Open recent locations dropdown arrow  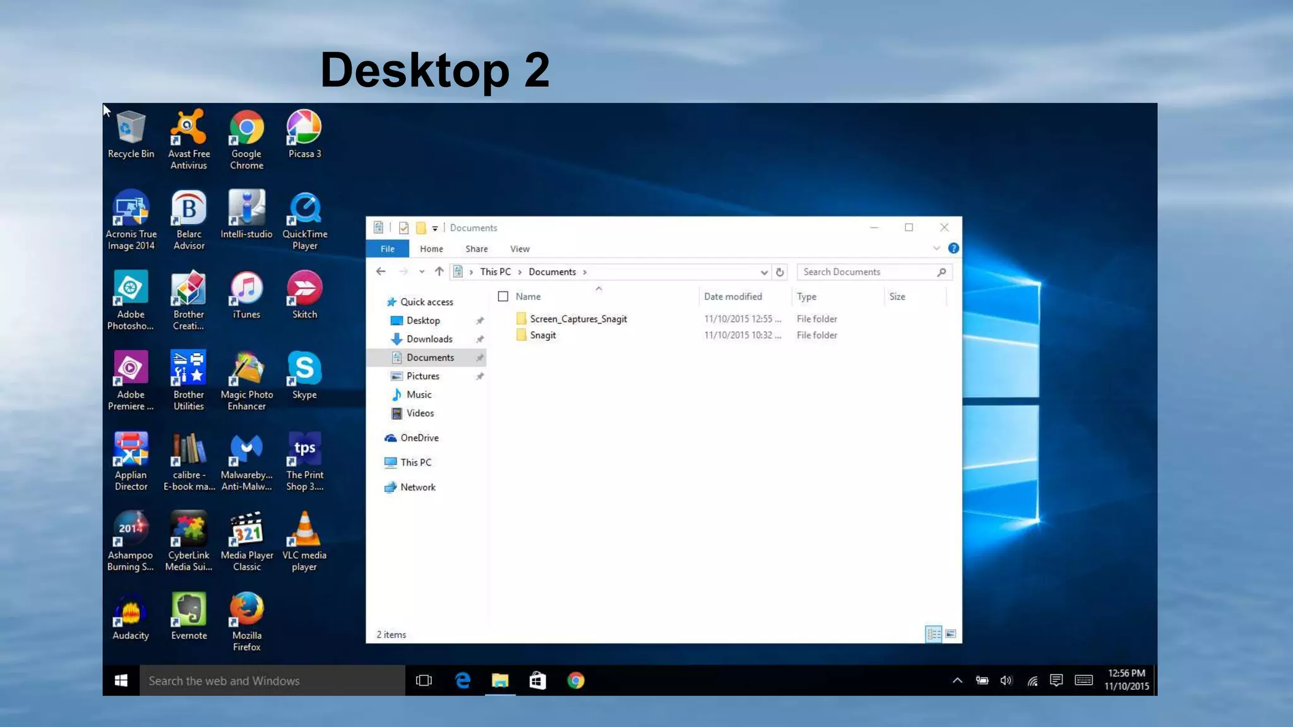[x=422, y=272]
